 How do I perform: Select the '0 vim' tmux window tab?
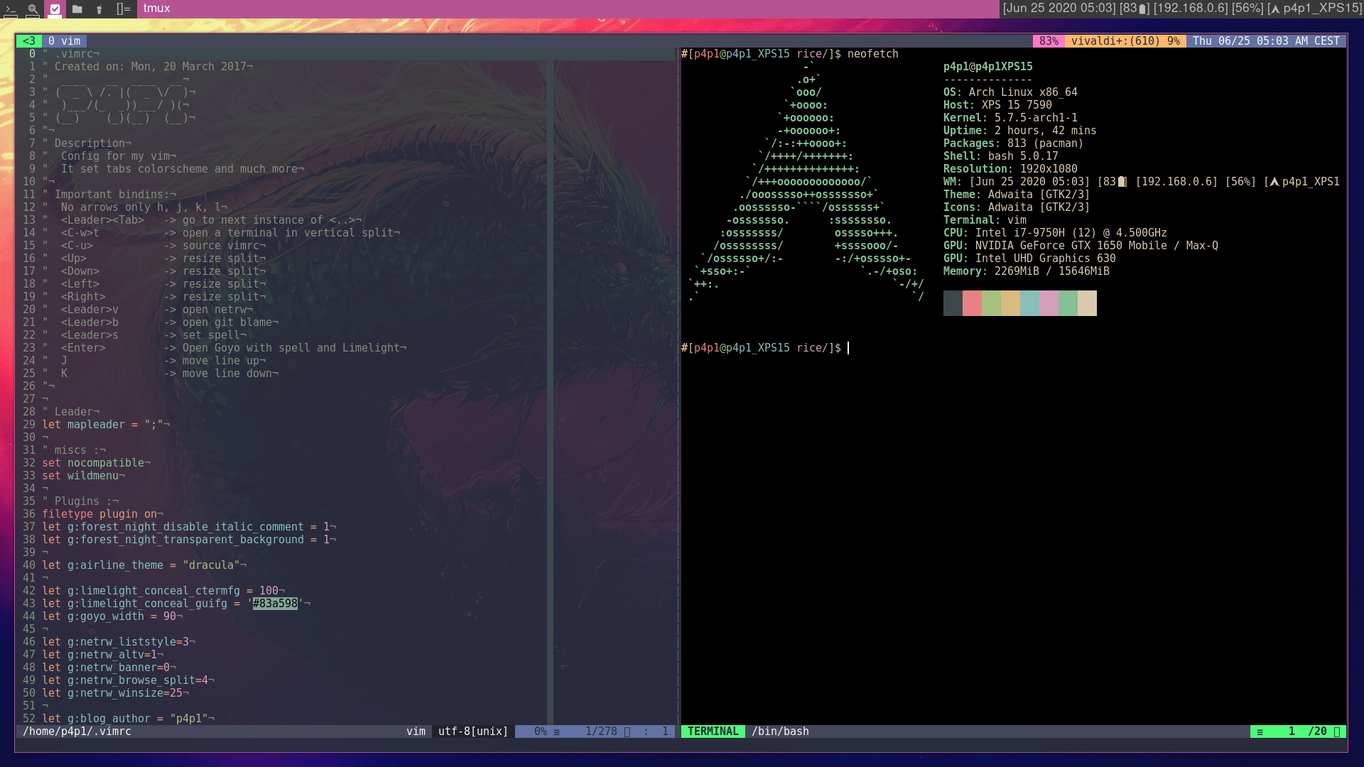pyautogui.click(x=64, y=41)
